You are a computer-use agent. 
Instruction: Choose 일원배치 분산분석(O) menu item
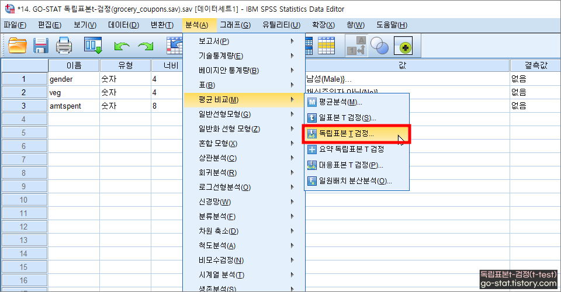[356, 181]
